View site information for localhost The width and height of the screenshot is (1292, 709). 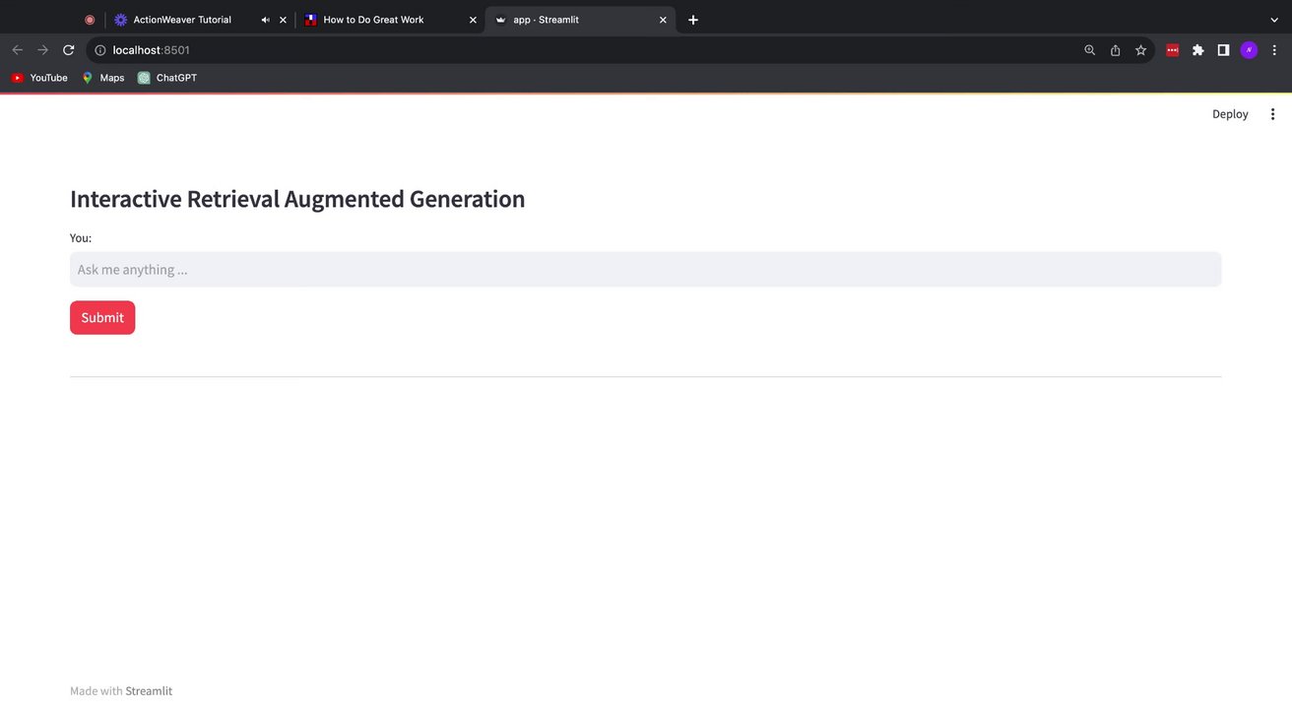pos(99,50)
